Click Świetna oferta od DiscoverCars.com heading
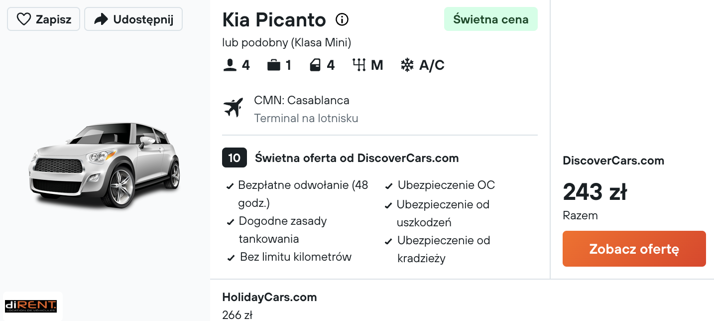The image size is (714, 321). pyautogui.click(x=357, y=159)
